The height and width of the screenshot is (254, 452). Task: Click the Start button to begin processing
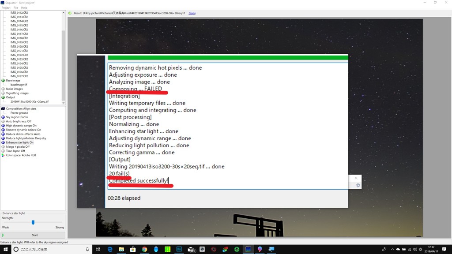click(x=33, y=235)
